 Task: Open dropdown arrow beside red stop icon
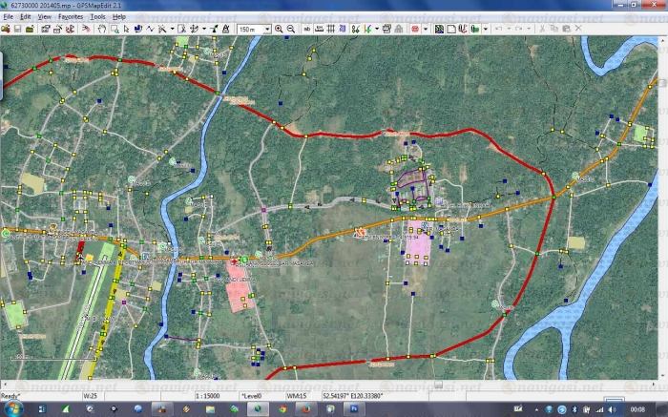pos(425,30)
